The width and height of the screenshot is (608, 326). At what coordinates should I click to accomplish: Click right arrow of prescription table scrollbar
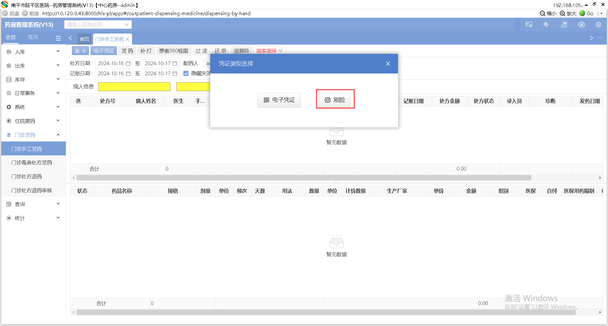(600, 178)
